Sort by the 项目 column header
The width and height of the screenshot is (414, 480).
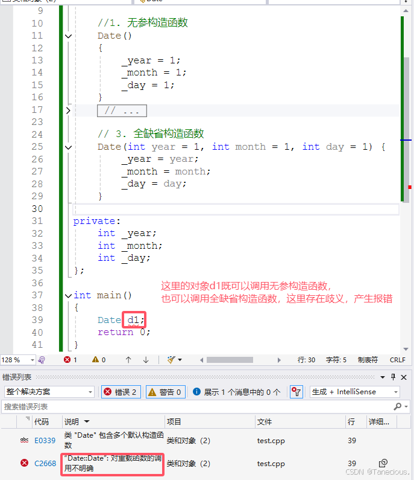(174, 422)
